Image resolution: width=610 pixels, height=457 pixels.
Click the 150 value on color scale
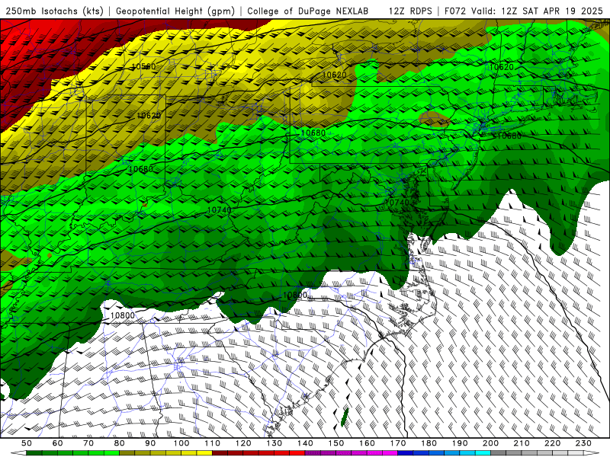[336, 443]
